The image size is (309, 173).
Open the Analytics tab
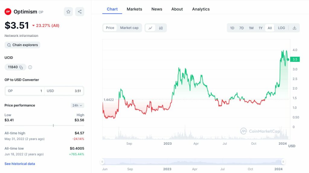201,9
